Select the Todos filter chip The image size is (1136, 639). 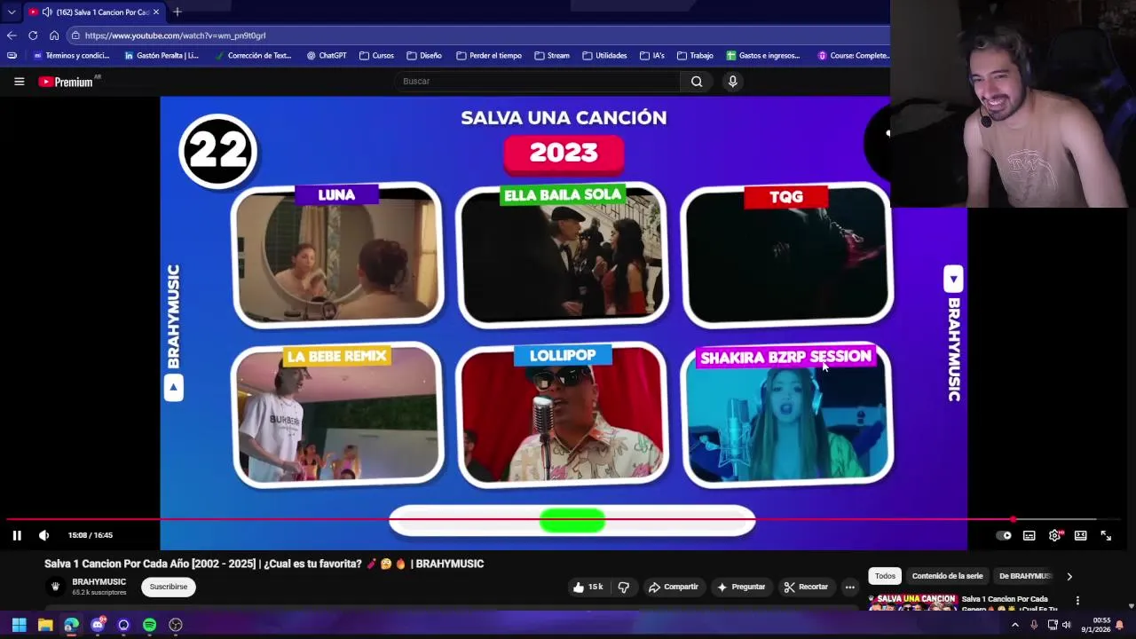[885, 576]
